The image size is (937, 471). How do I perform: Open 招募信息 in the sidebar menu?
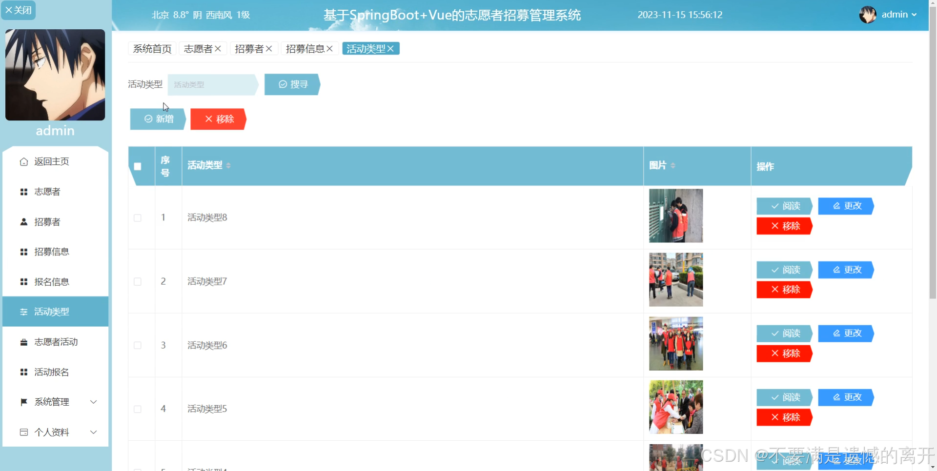click(x=55, y=252)
